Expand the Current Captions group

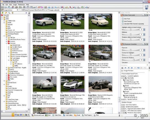click(122, 76)
